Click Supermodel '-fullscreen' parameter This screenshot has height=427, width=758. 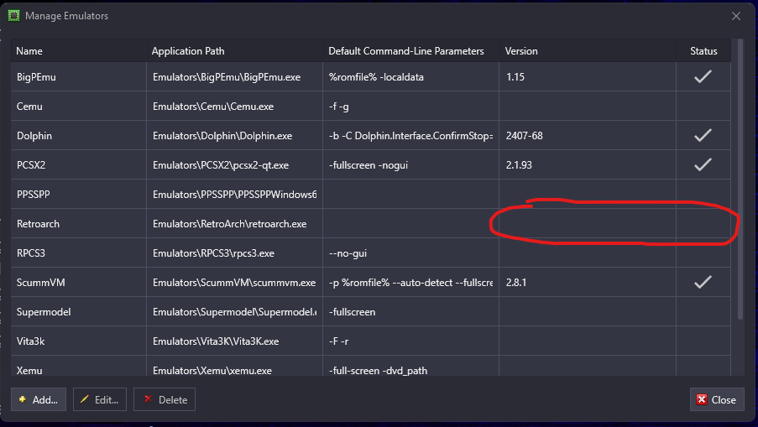coord(352,312)
